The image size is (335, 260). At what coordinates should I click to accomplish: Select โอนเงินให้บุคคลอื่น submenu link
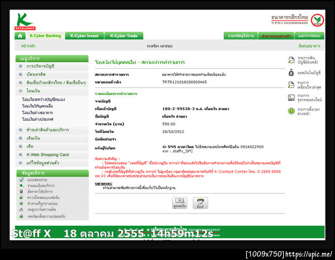(x=37, y=106)
